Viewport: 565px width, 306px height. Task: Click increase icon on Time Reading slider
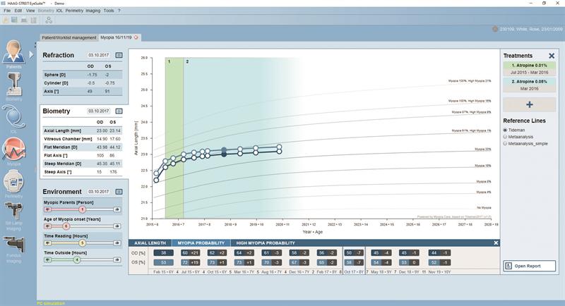click(x=117, y=243)
